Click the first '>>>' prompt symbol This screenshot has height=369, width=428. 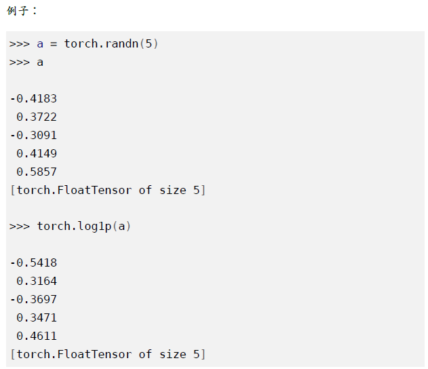[20, 44]
